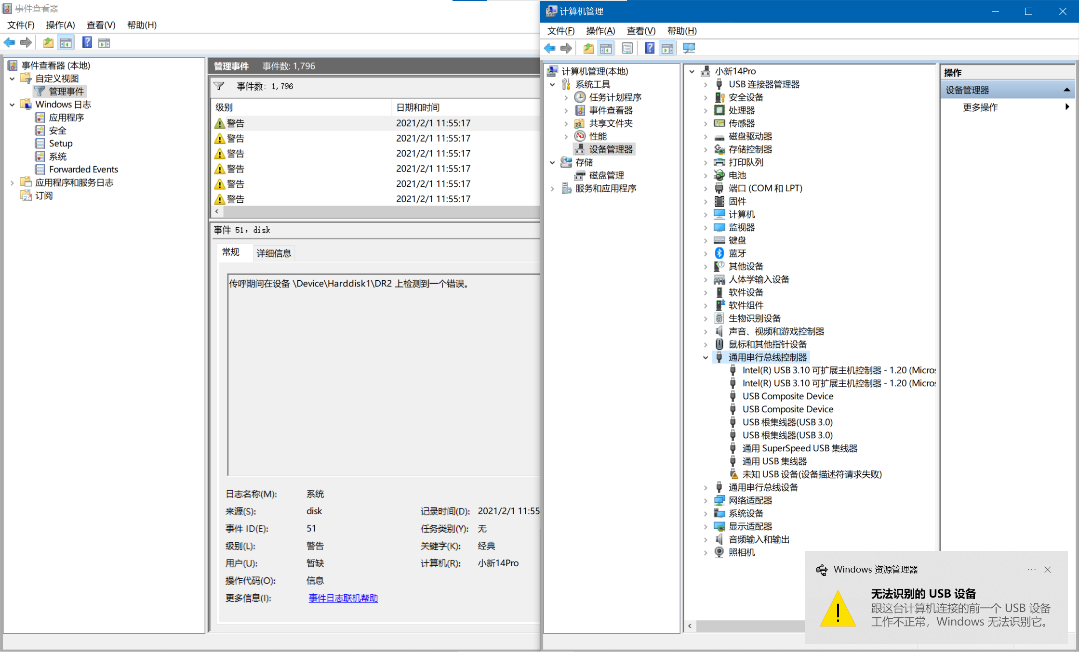This screenshot has width=1079, height=652.
Task: Select the 键盘 keyboard device category
Action: point(737,240)
